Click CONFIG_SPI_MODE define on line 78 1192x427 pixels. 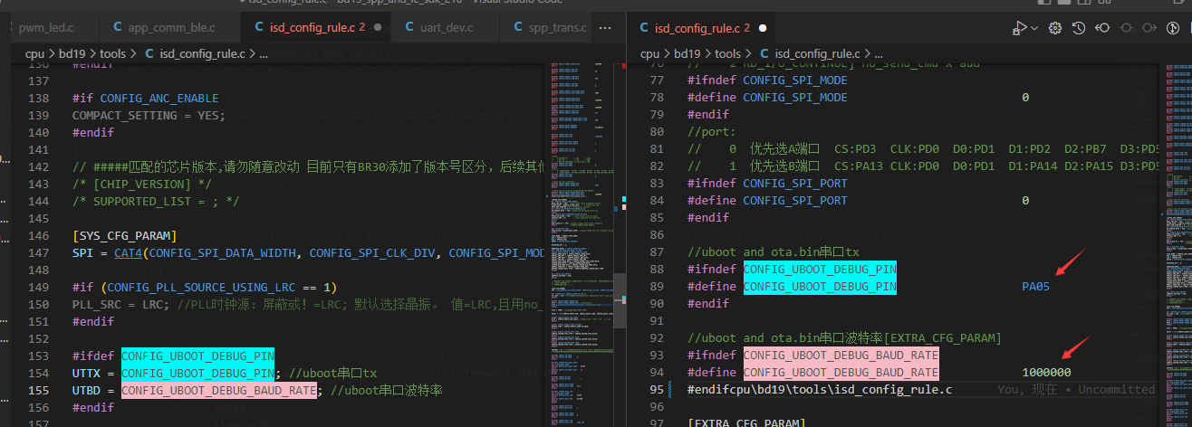click(x=795, y=97)
